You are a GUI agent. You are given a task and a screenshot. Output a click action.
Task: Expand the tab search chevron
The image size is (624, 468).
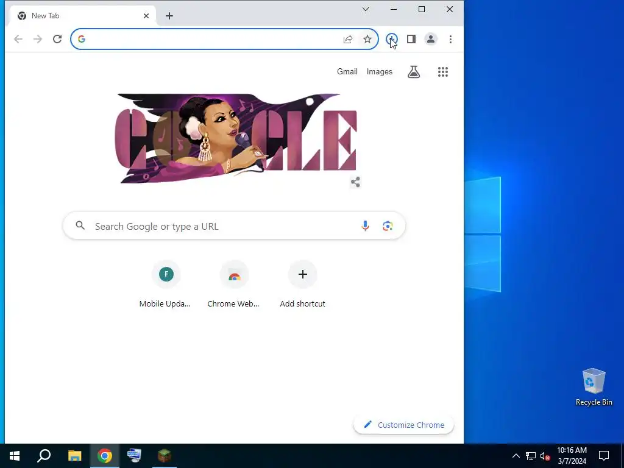[366, 9]
